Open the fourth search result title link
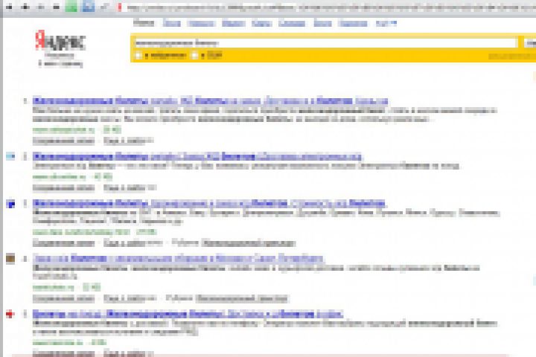The width and height of the screenshot is (536, 357). tap(178, 258)
